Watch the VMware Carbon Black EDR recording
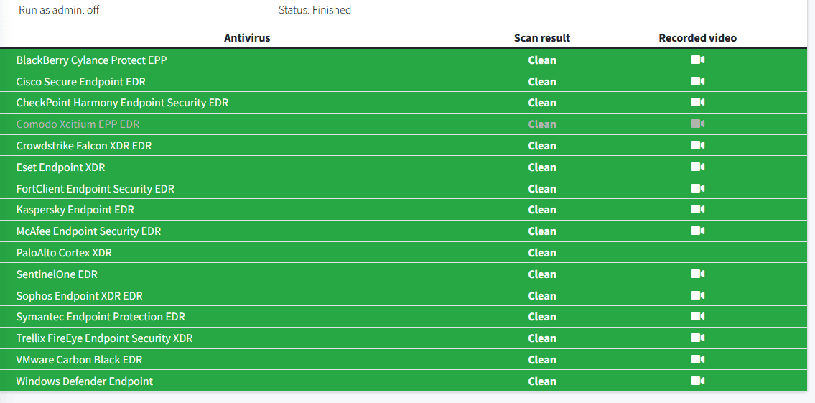The height and width of the screenshot is (403, 815). pos(697,360)
